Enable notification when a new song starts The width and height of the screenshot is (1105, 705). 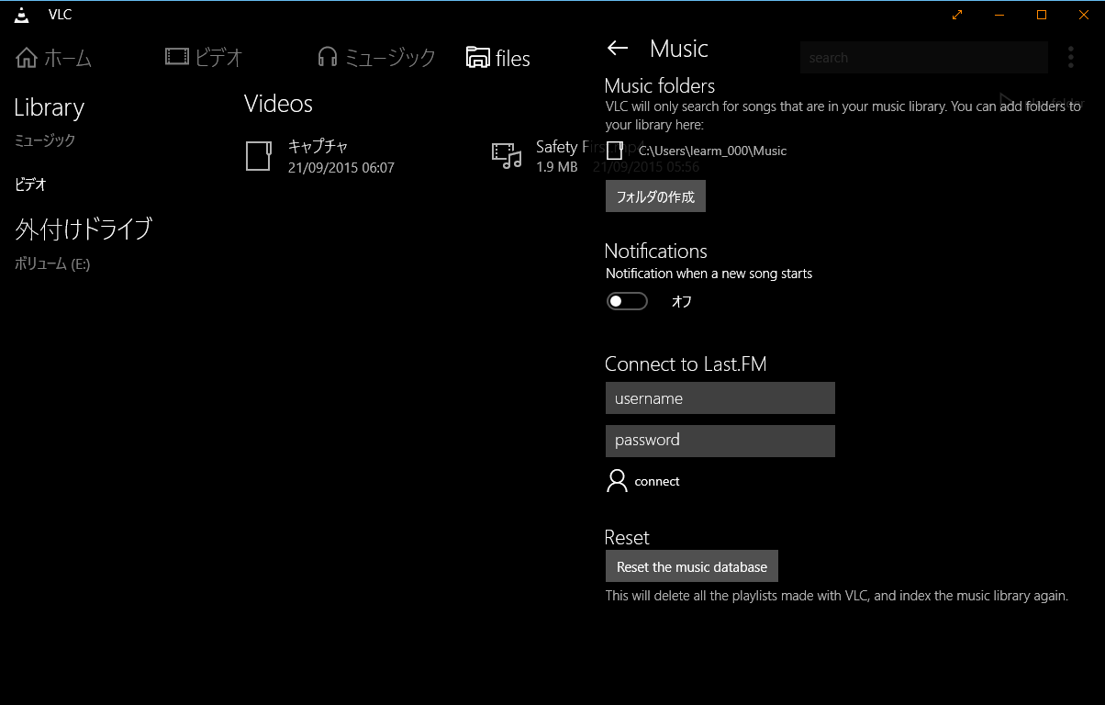(x=627, y=301)
